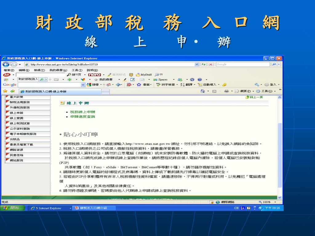Click the CH language indicator in tray
The height and width of the screenshot is (236, 315).
(x=236, y=208)
